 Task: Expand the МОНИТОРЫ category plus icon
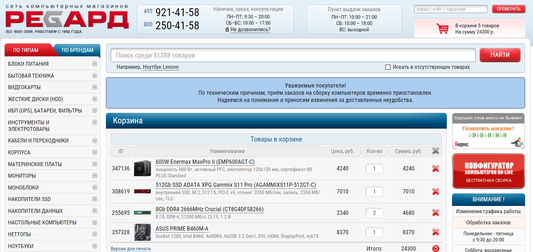click(95, 176)
